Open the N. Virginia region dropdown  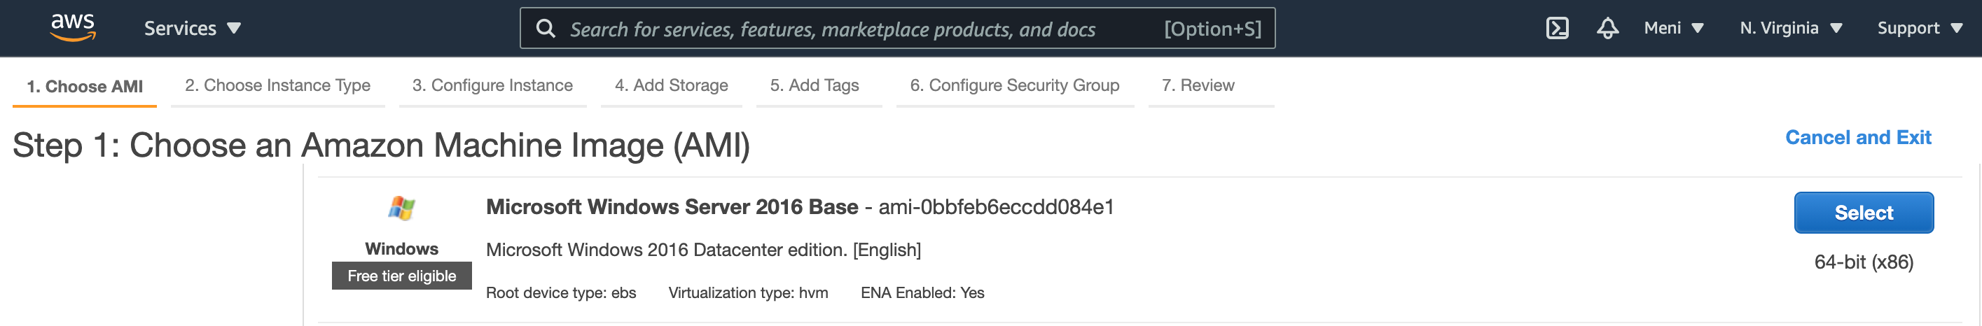pos(1789,29)
